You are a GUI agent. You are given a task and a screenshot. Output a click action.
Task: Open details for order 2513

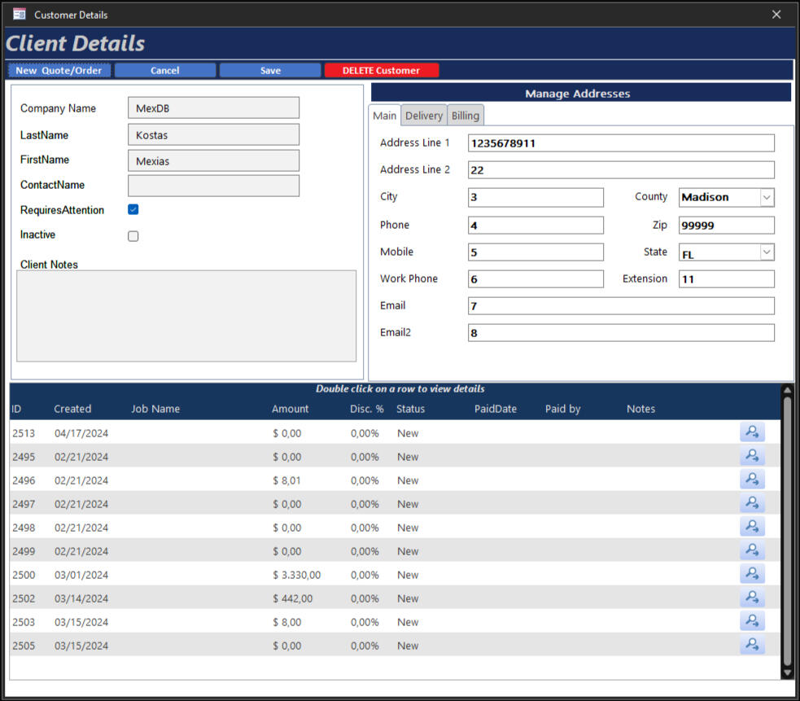coord(751,432)
